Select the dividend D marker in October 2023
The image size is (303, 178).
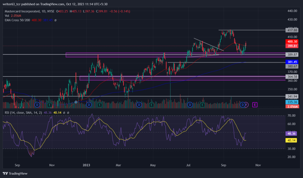click(243, 105)
